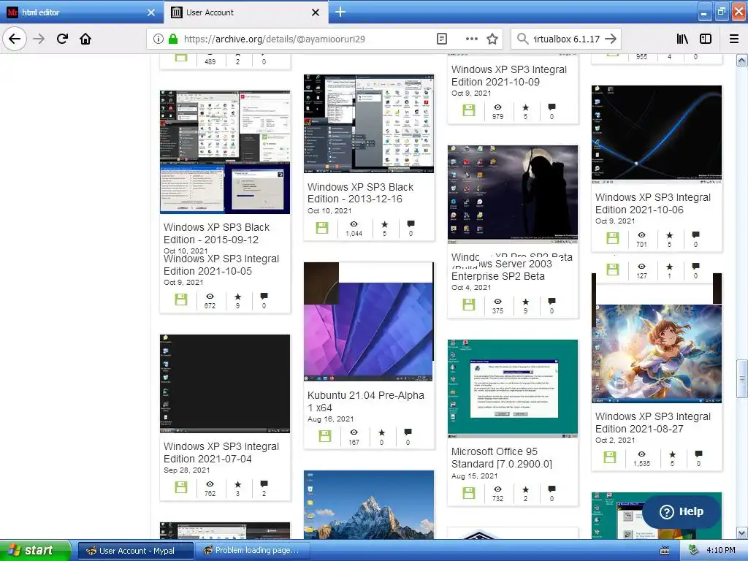Open Windows XP SP3 Black Edition 2013-12-16 link
This screenshot has height=561, width=748.
(x=360, y=193)
